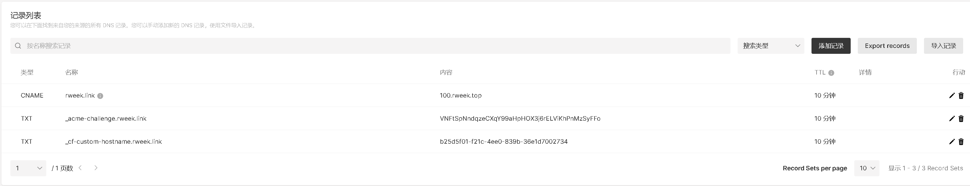Go to the previous page arrow

click(80, 168)
